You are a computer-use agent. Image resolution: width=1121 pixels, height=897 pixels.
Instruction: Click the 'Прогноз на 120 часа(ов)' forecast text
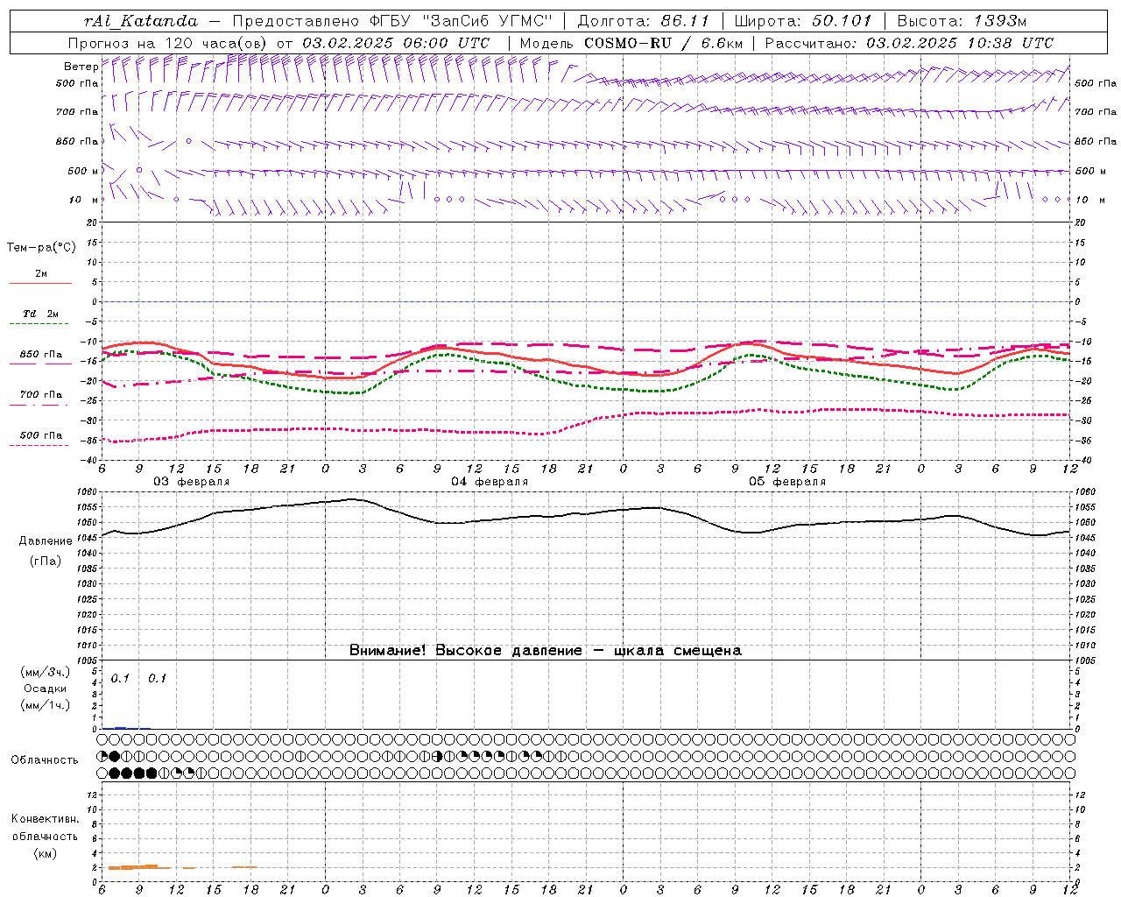coord(168,43)
